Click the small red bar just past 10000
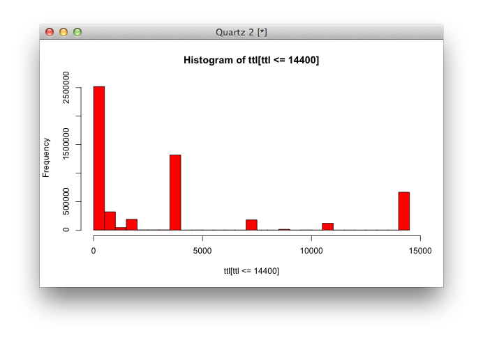The height and width of the screenshot is (342, 483). coord(327,226)
